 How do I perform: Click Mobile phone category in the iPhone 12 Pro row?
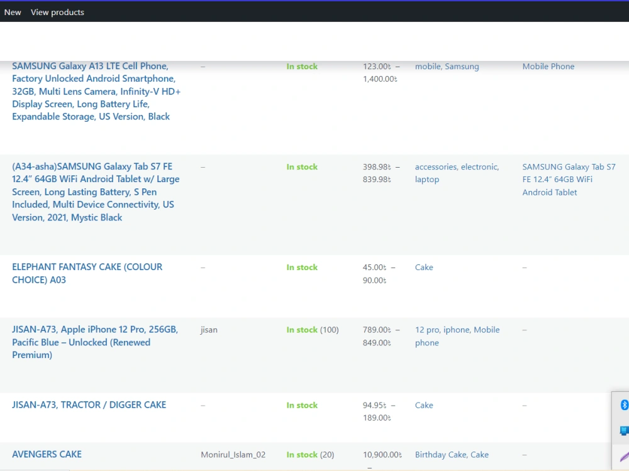457,336
